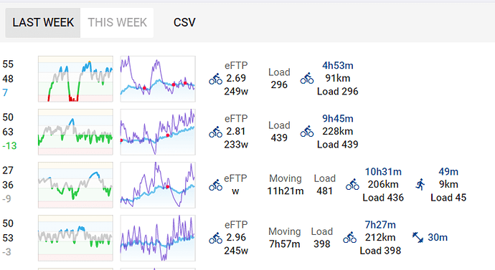Open third week's form chart thumbnail
Viewport: 495px width, 270px height.
[75, 185]
